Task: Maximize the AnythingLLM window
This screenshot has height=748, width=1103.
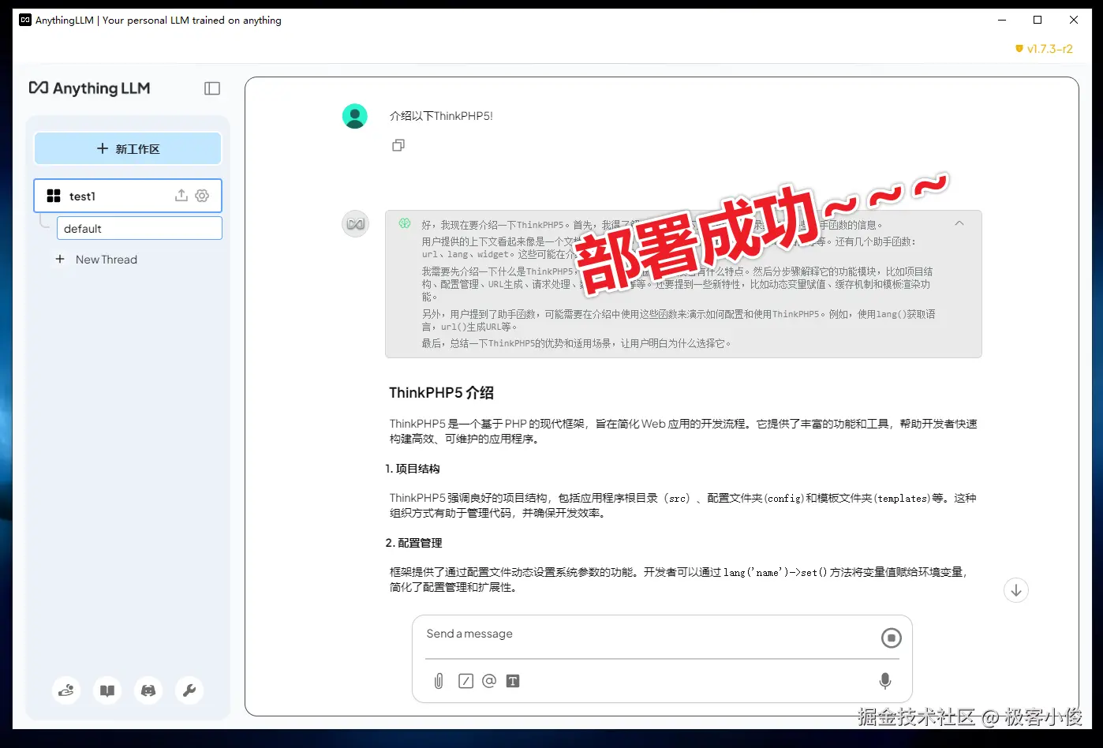Action: coord(1038,20)
